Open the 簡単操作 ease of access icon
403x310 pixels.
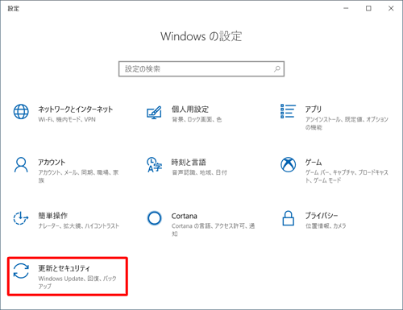click(21, 218)
